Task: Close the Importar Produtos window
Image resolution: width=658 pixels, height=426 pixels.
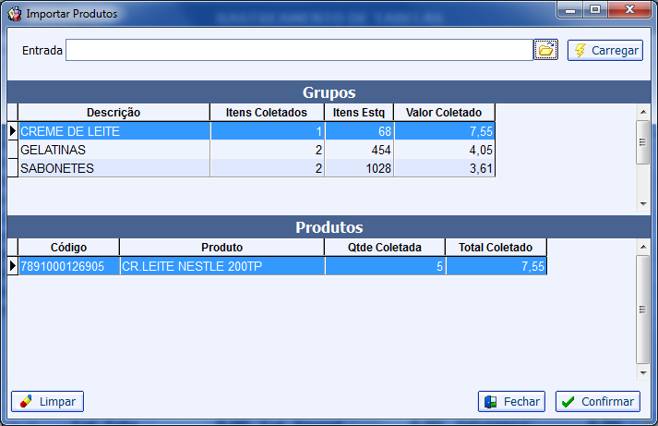Action: (x=629, y=10)
